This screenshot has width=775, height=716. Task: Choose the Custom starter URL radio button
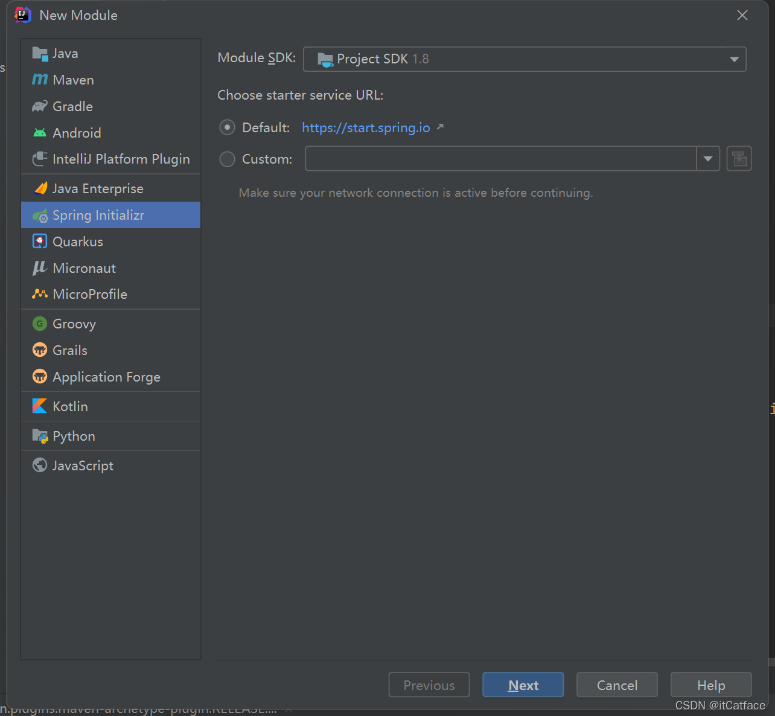[228, 159]
